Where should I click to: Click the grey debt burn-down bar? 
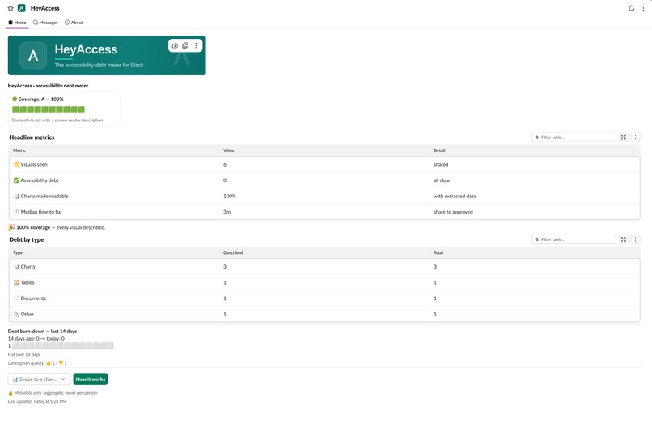(62, 345)
